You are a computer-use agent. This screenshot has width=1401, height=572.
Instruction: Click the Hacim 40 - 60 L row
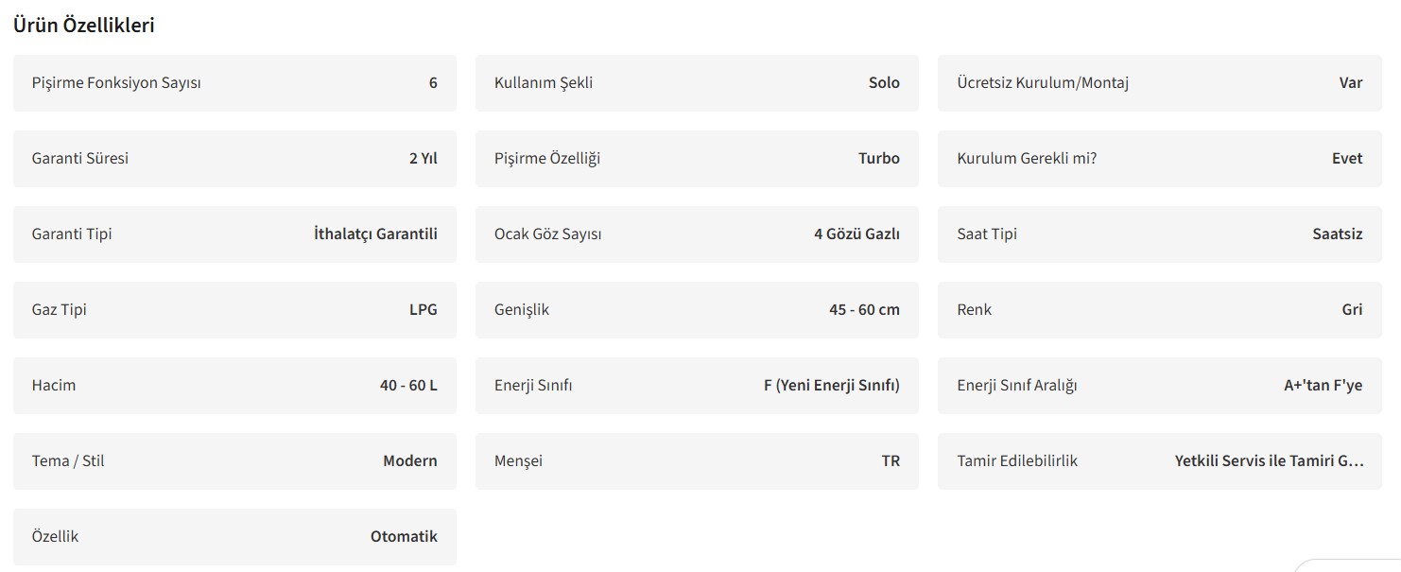[x=234, y=386]
